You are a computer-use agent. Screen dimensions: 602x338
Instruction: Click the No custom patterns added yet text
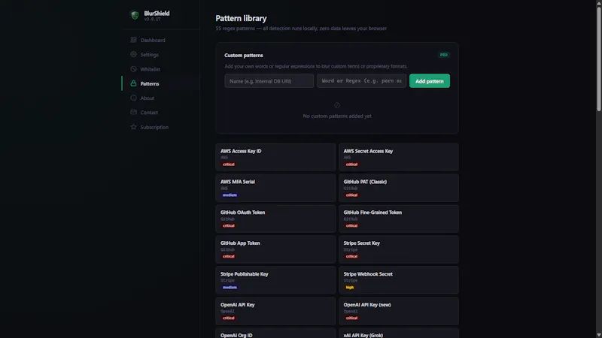(x=337, y=116)
